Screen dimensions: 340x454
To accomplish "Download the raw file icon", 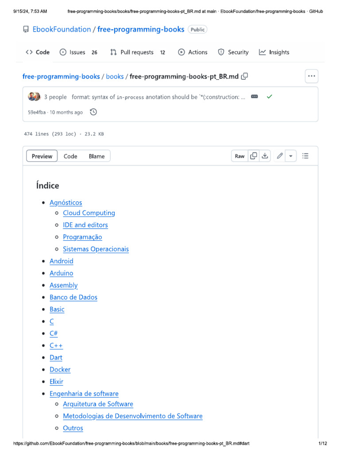I will [x=265, y=156].
